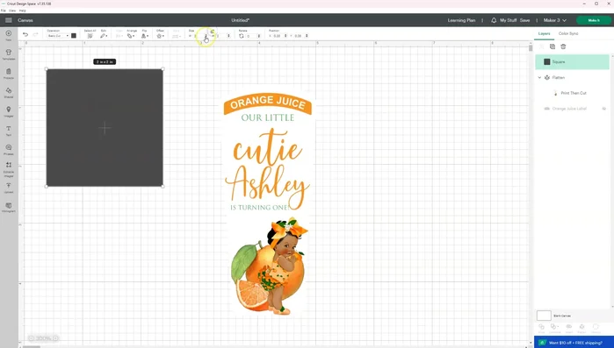Click the Upload icon
614x348 pixels.
pos(9,186)
